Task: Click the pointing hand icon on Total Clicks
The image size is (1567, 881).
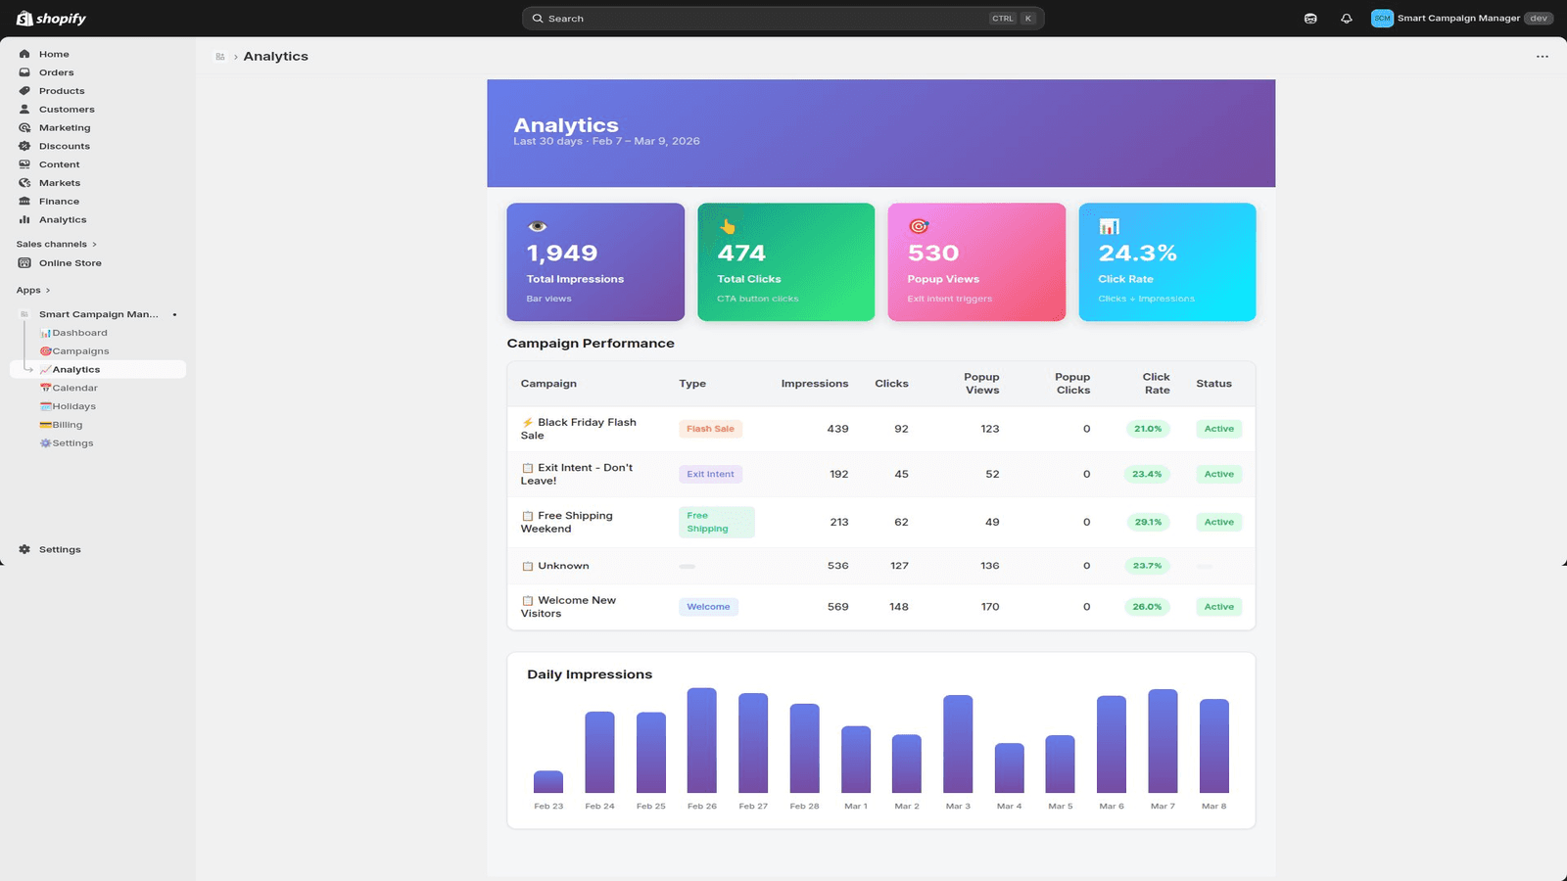Action: point(728,226)
